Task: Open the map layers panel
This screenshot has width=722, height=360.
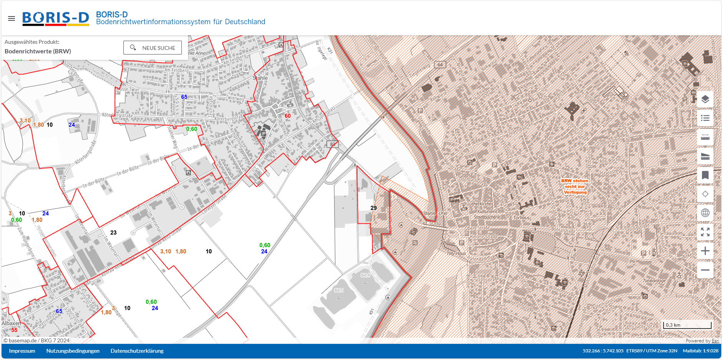Action: [705, 99]
